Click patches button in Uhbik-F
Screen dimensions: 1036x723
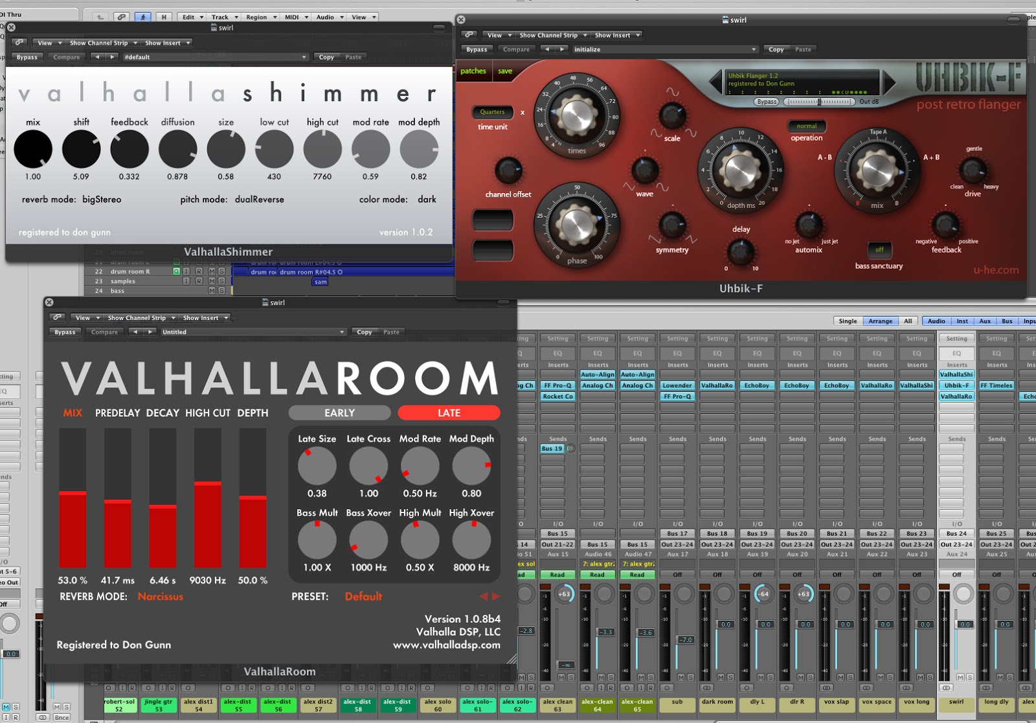(x=473, y=71)
